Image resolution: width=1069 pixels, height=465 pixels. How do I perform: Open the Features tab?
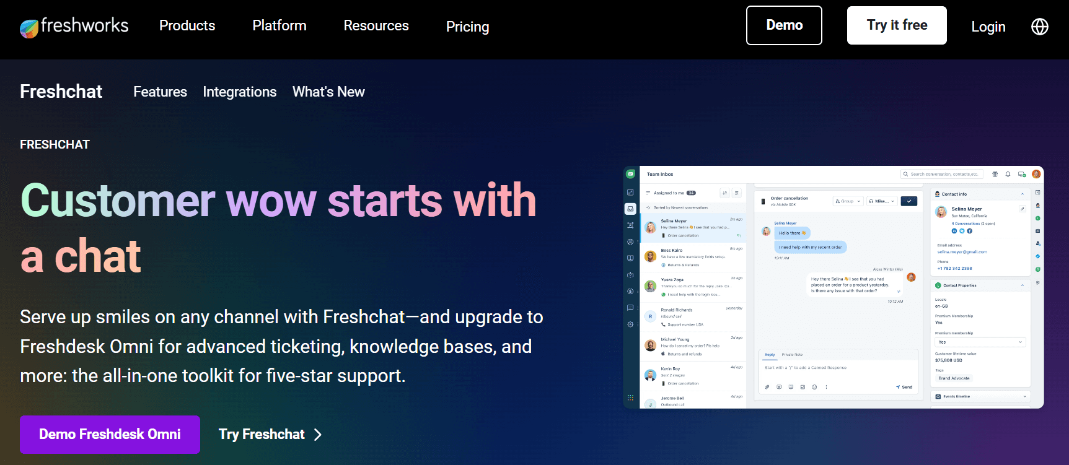click(x=160, y=92)
